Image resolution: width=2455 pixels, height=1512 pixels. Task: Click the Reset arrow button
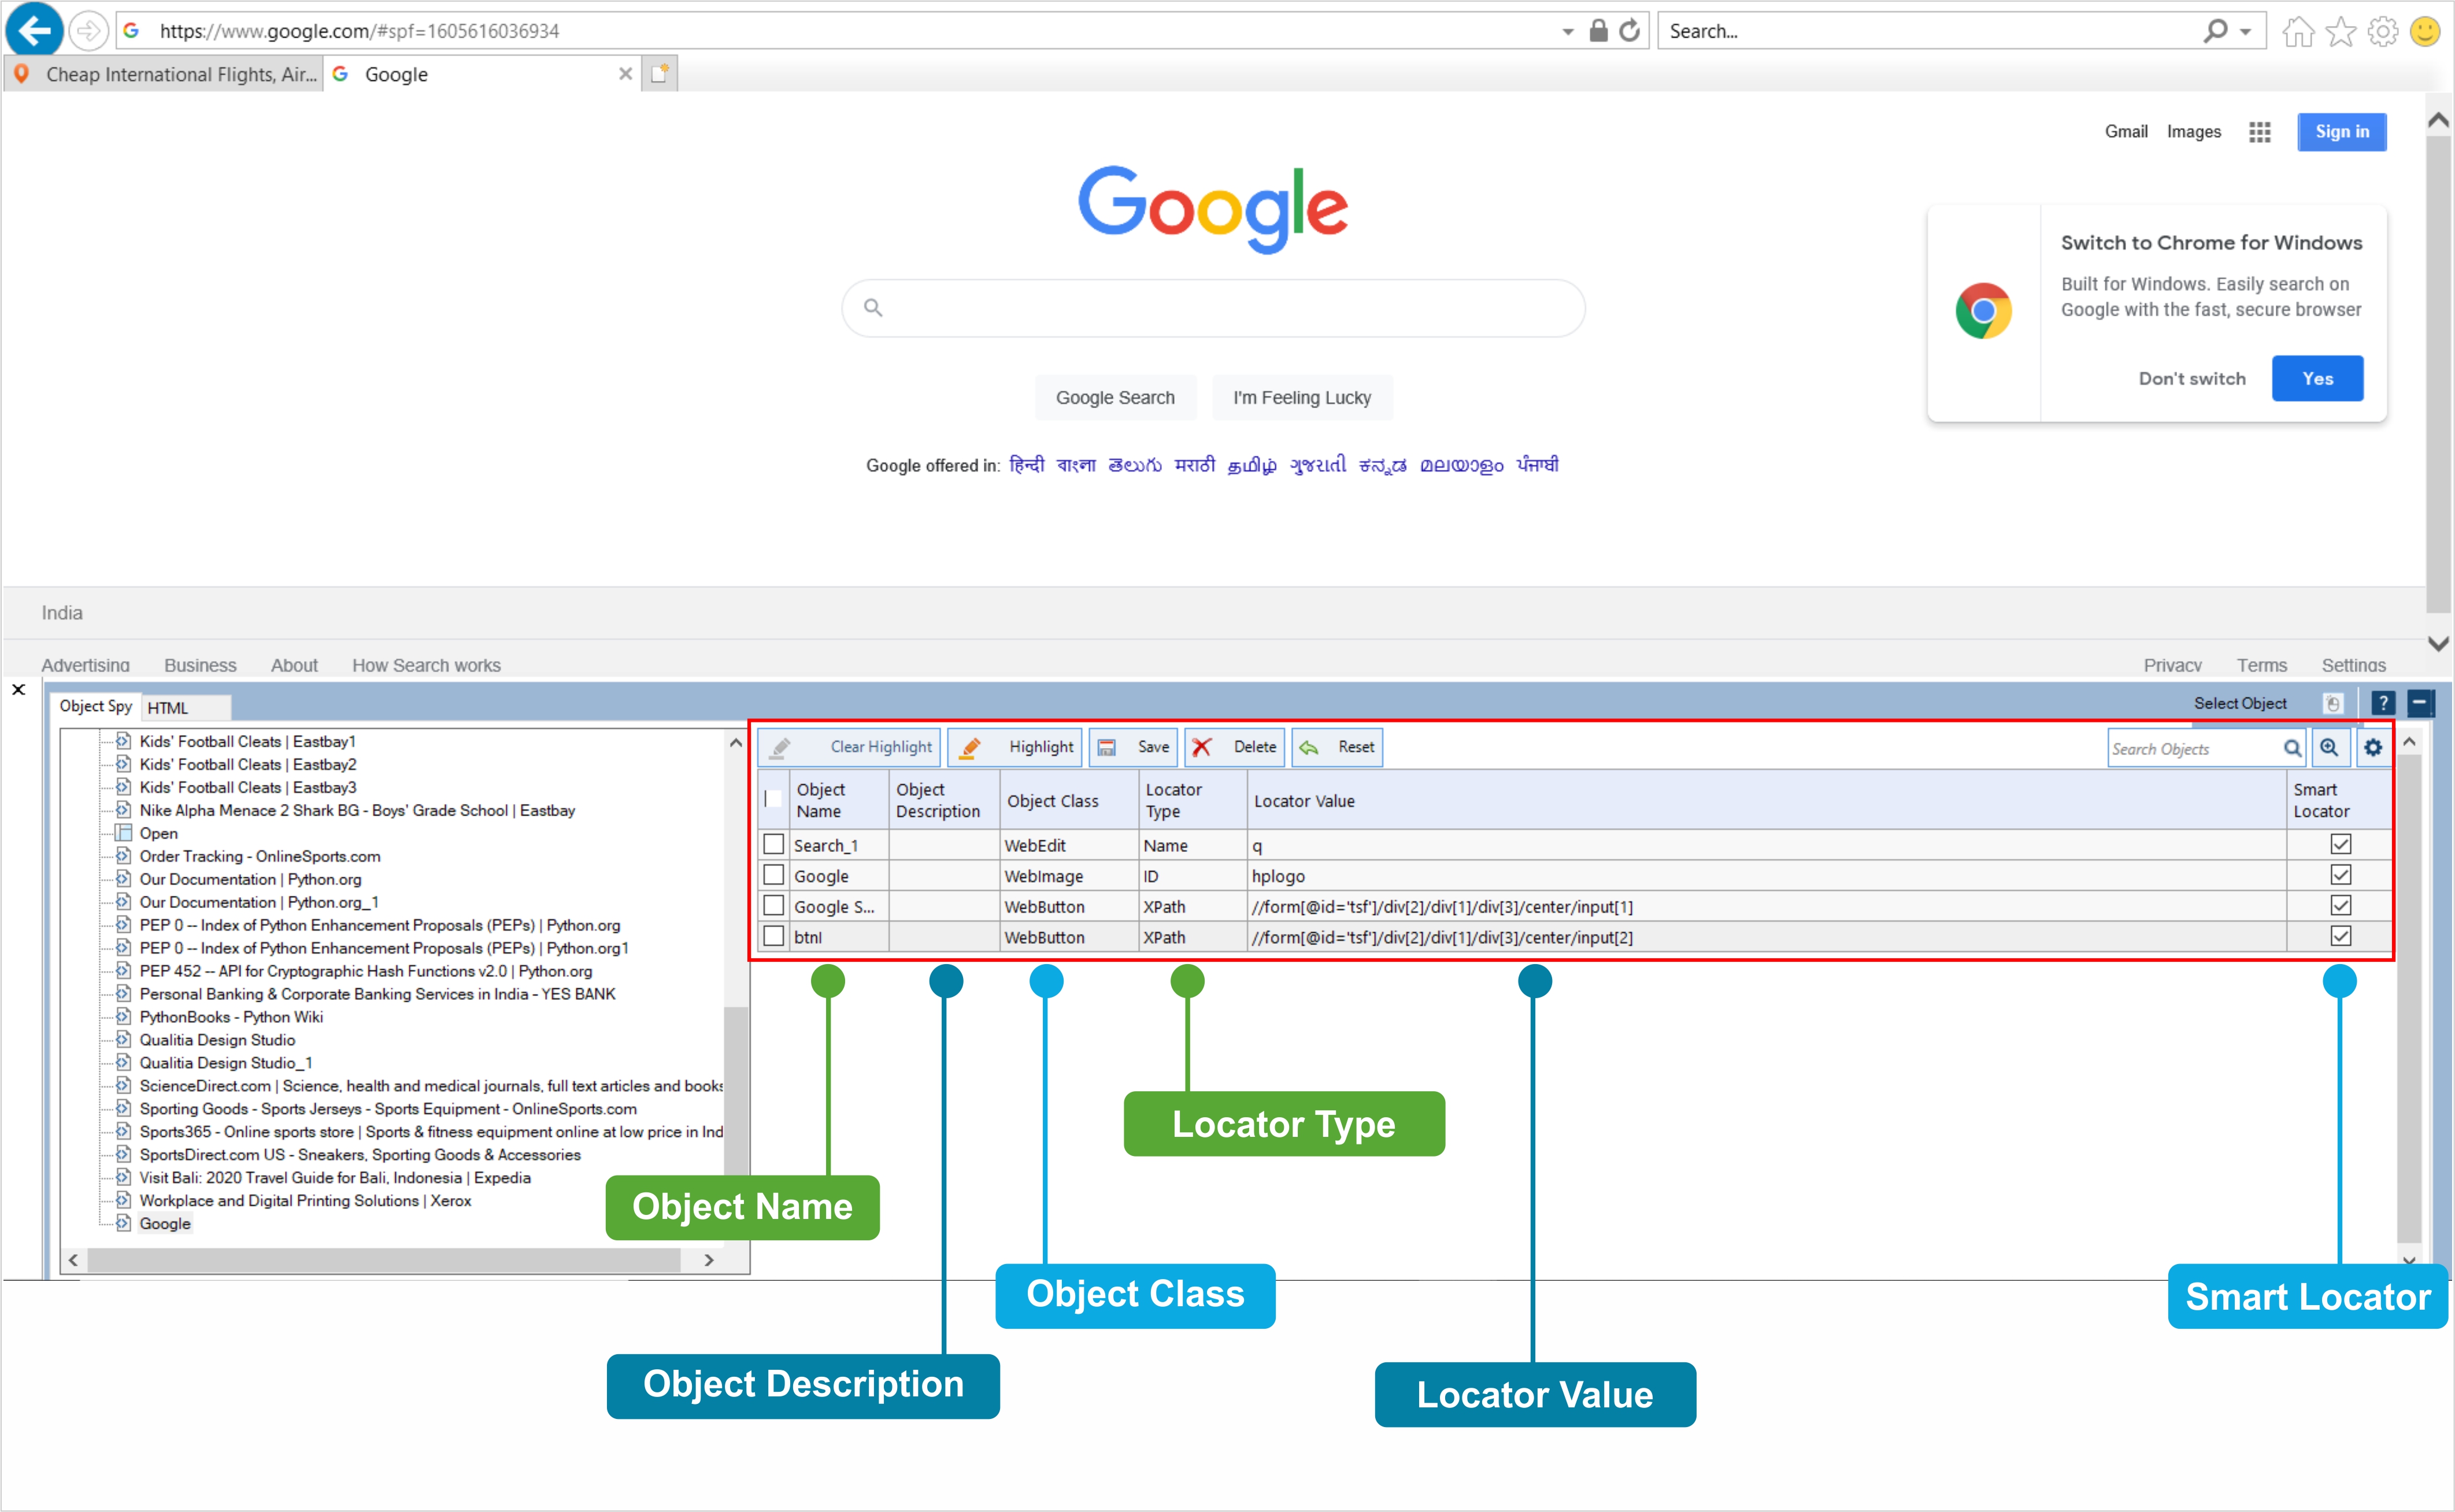(x=1338, y=747)
